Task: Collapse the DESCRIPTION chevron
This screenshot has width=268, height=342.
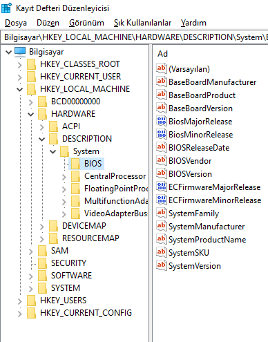Action: tap(42, 139)
